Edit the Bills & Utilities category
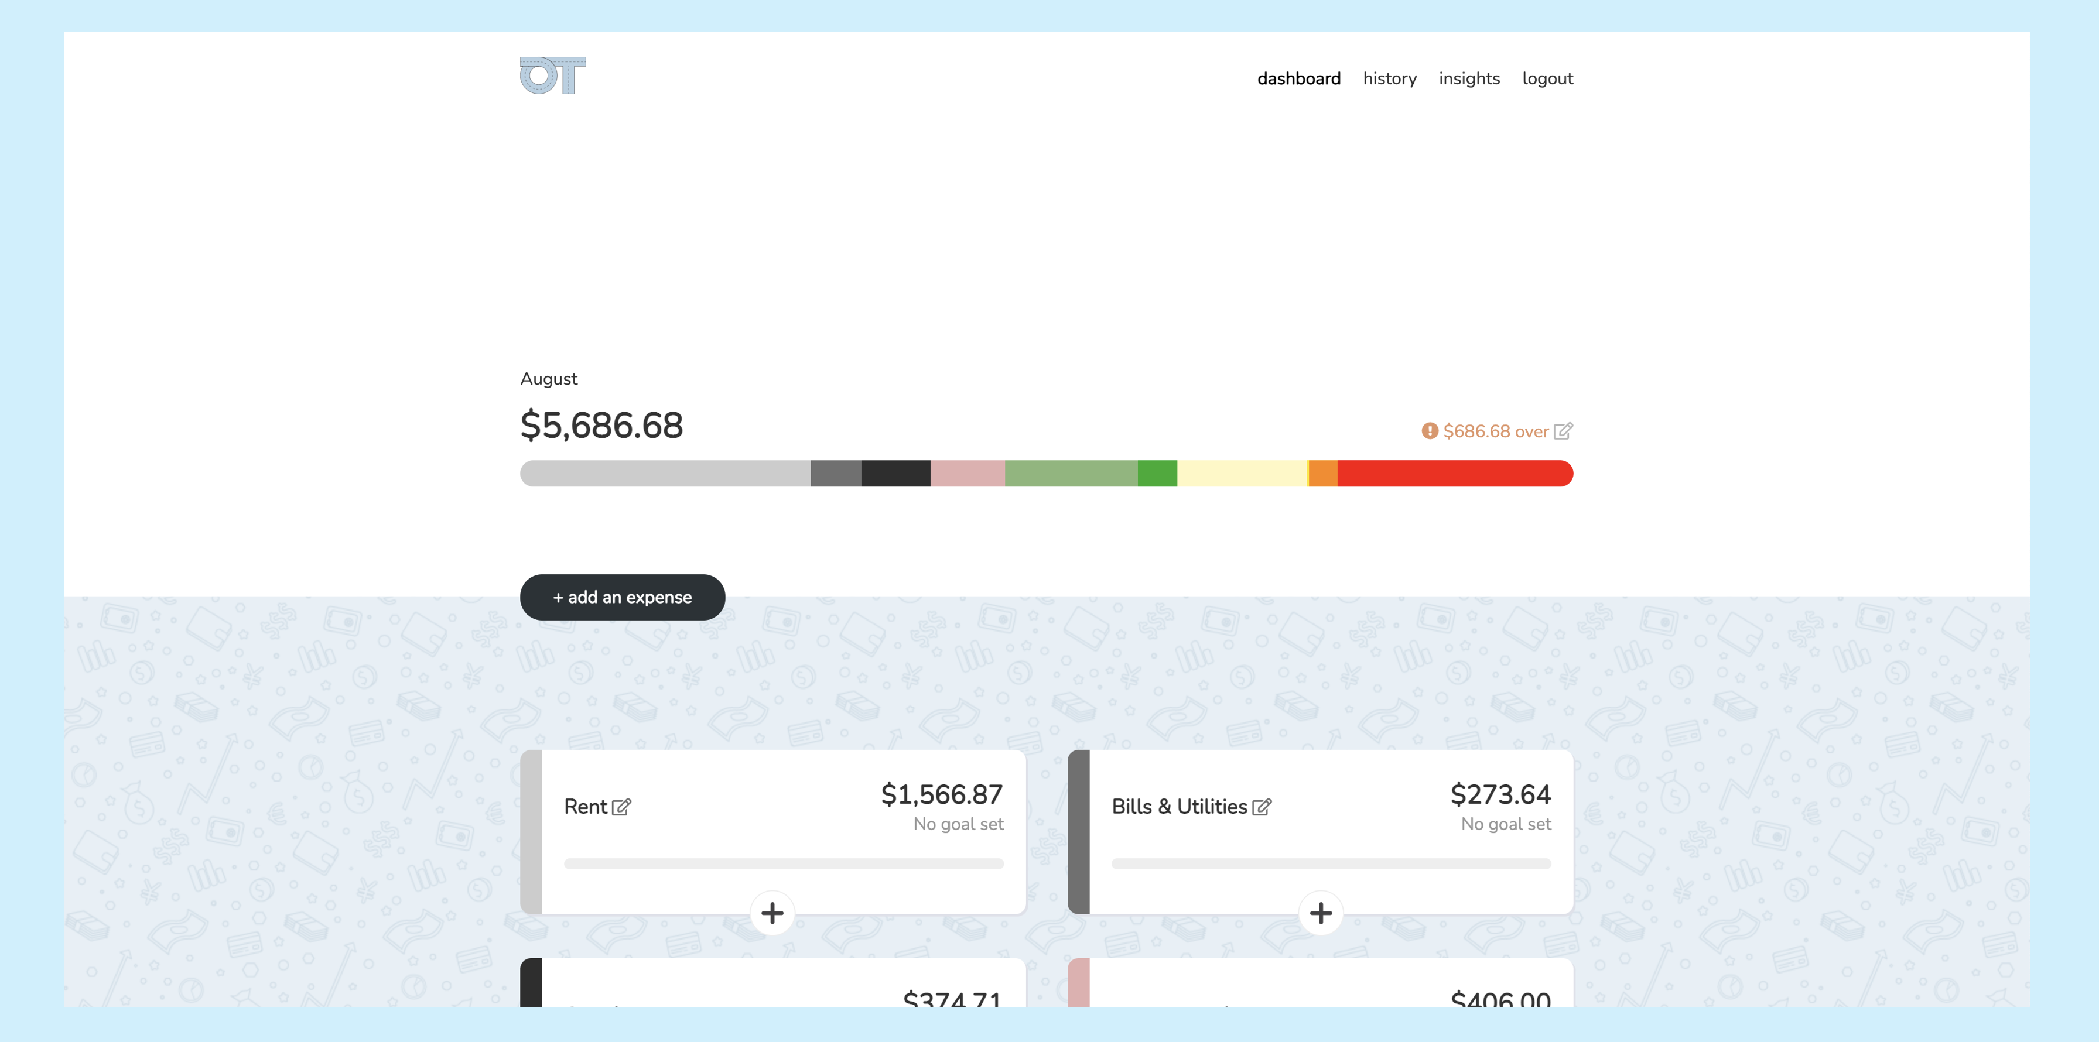This screenshot has height=1042, width=2099. click(1262, 807)
